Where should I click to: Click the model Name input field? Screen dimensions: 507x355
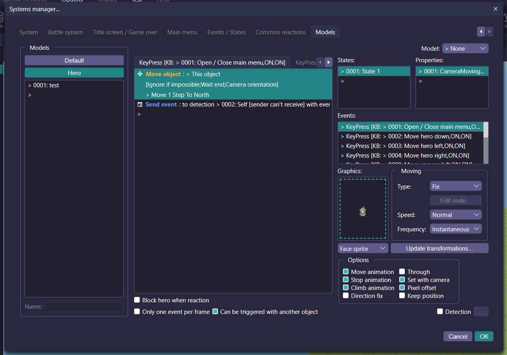[84, 307]
